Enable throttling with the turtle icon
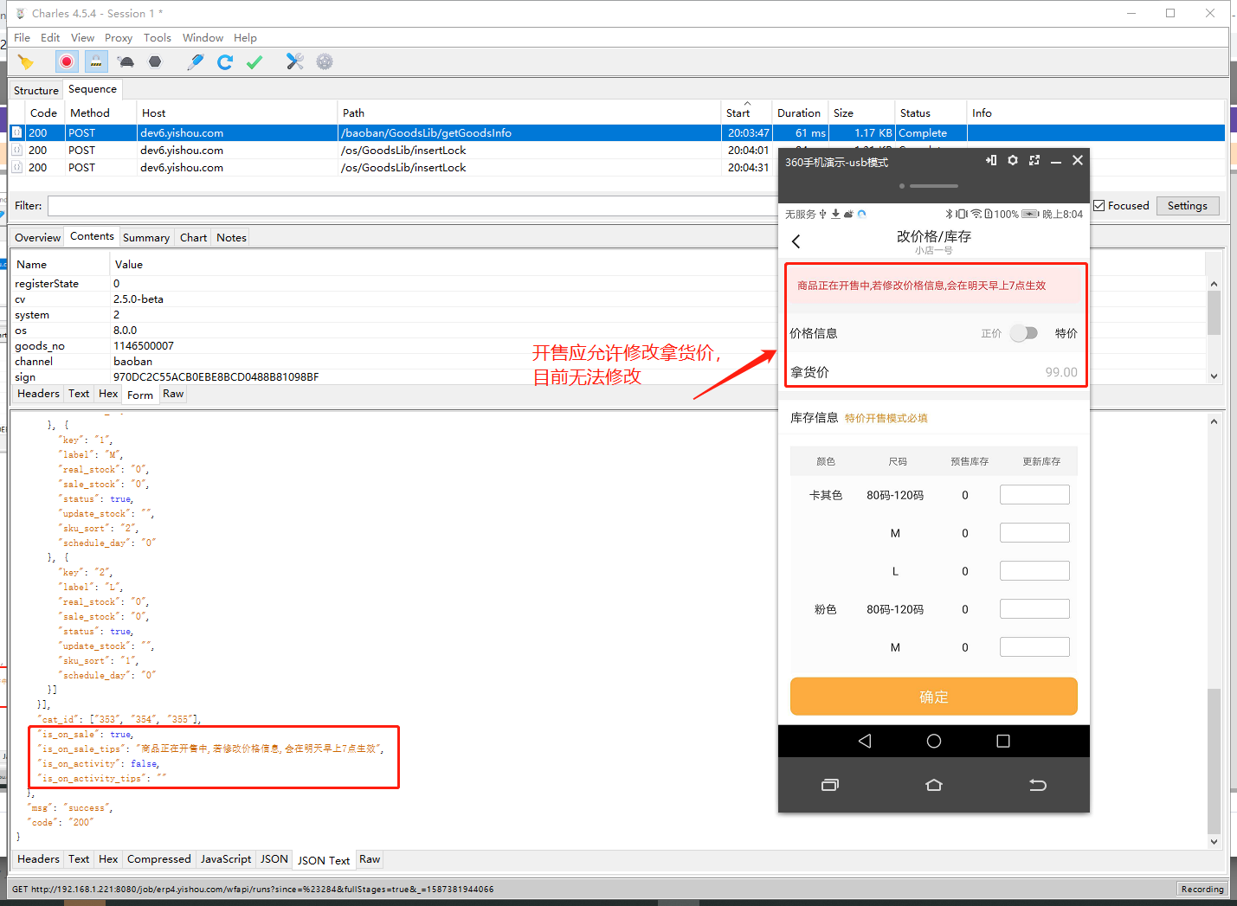This screenshot has height=906, width=1237. (x=126, y=61)
